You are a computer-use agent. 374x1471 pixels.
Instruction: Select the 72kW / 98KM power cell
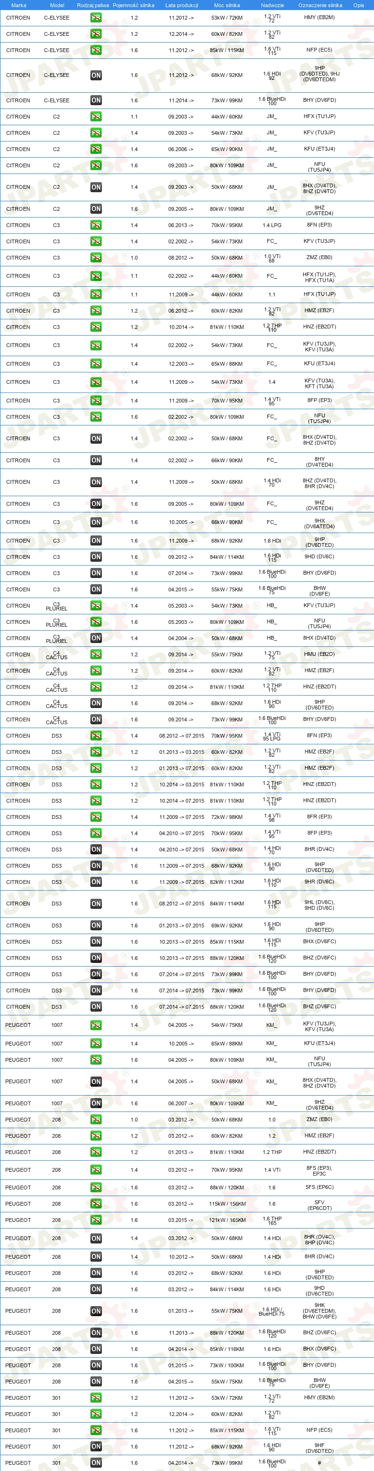click(x=227, y=817)
